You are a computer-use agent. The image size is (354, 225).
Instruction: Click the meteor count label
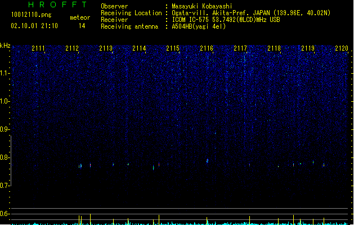(80, 17)
